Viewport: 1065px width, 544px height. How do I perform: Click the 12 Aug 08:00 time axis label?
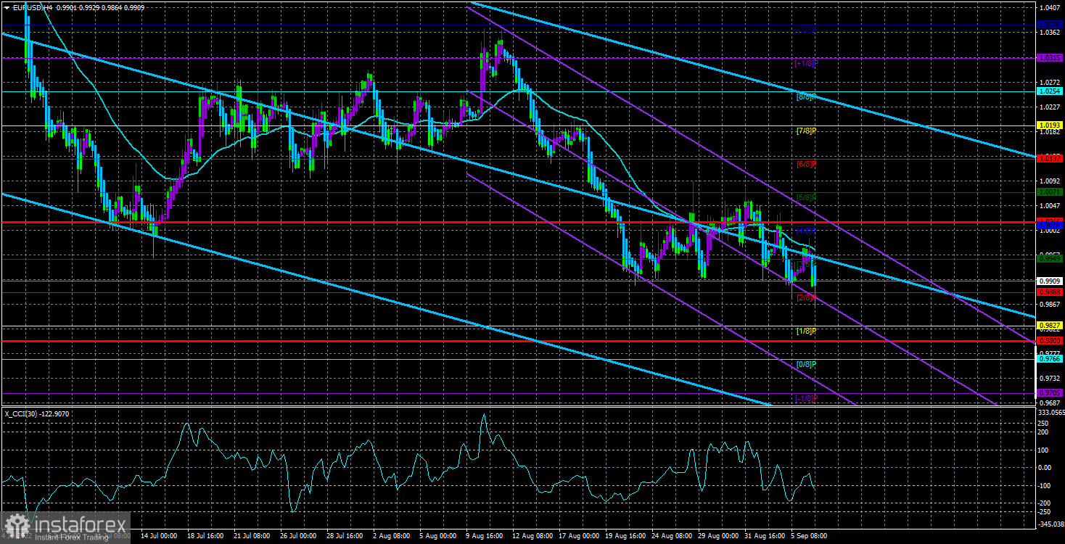[532, 536]
